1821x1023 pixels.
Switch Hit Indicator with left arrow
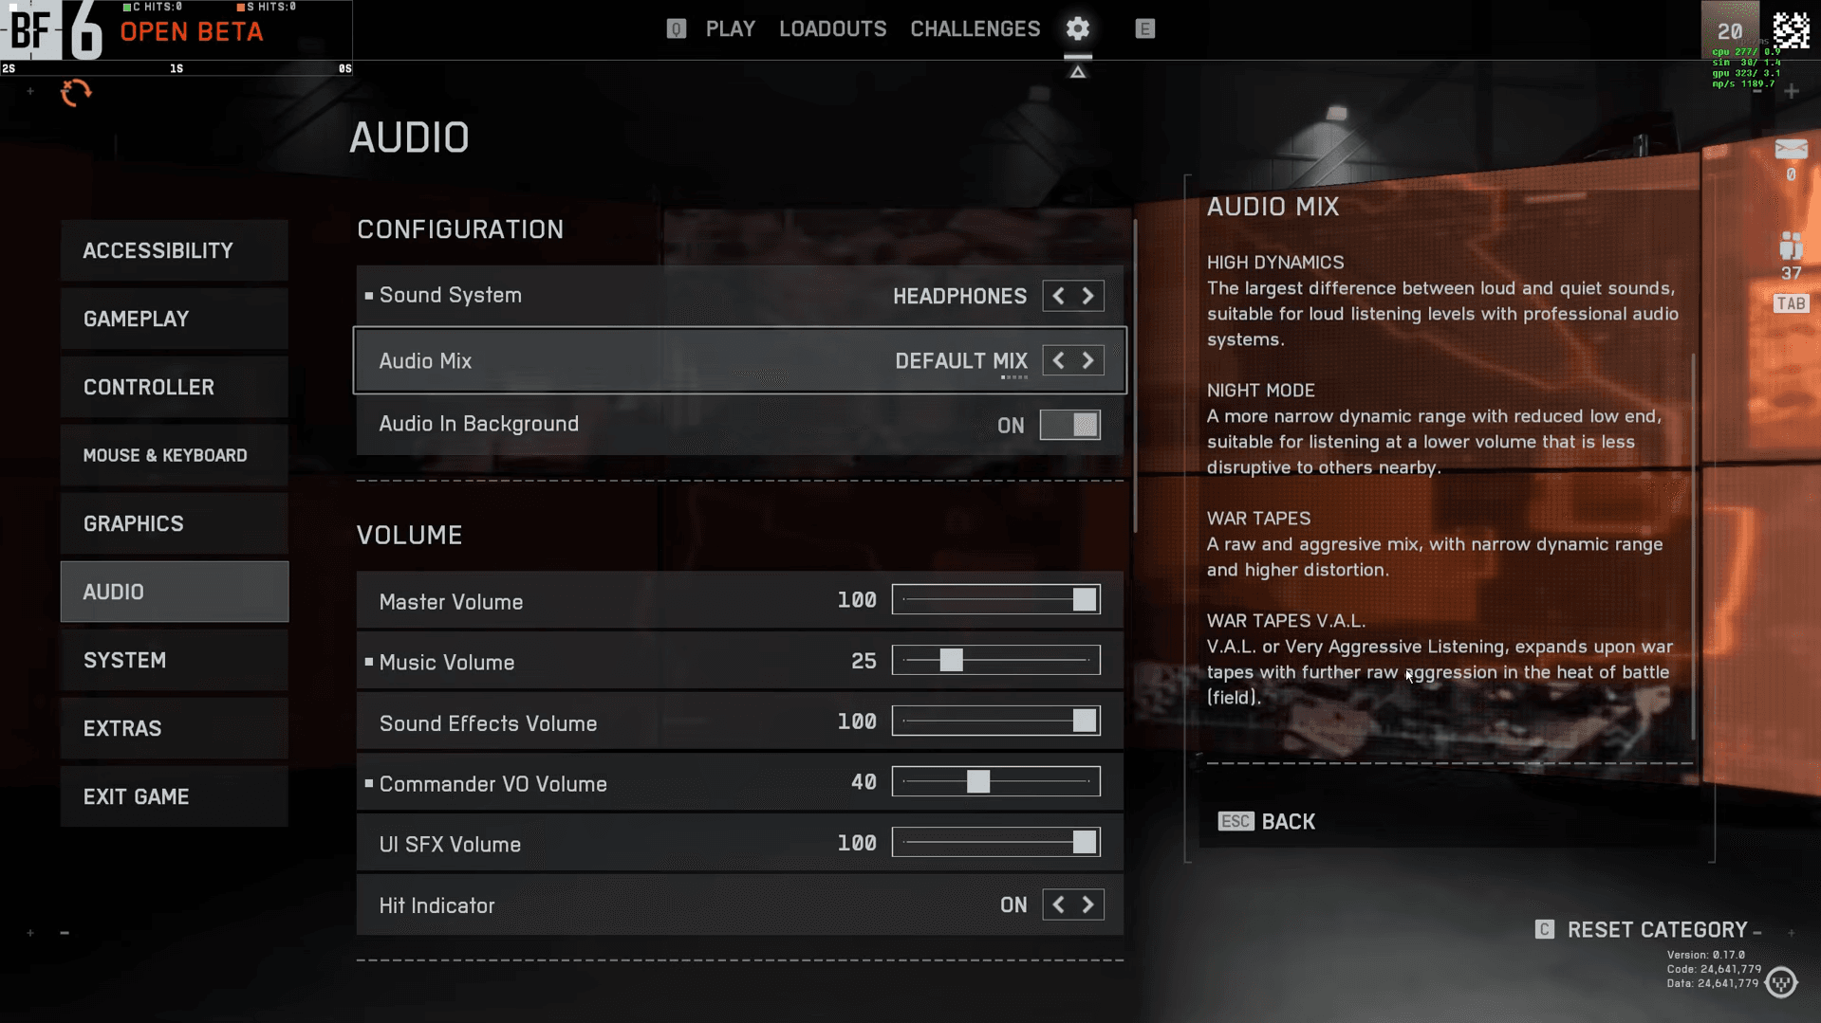[1058, 905]
